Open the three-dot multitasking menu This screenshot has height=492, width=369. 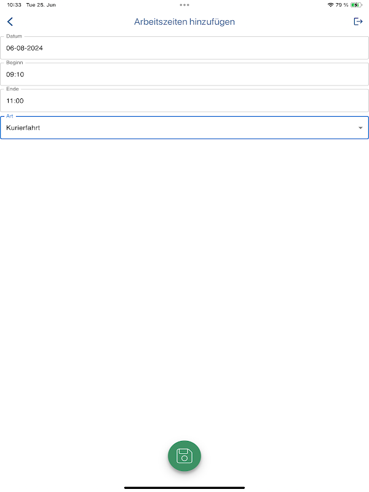[x=184, y=5]
